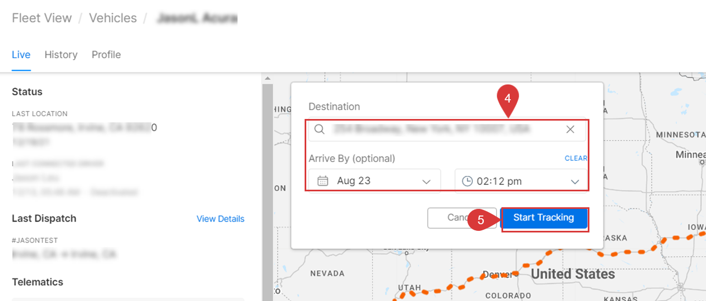Click inside the Destination search field

(447, 129)
